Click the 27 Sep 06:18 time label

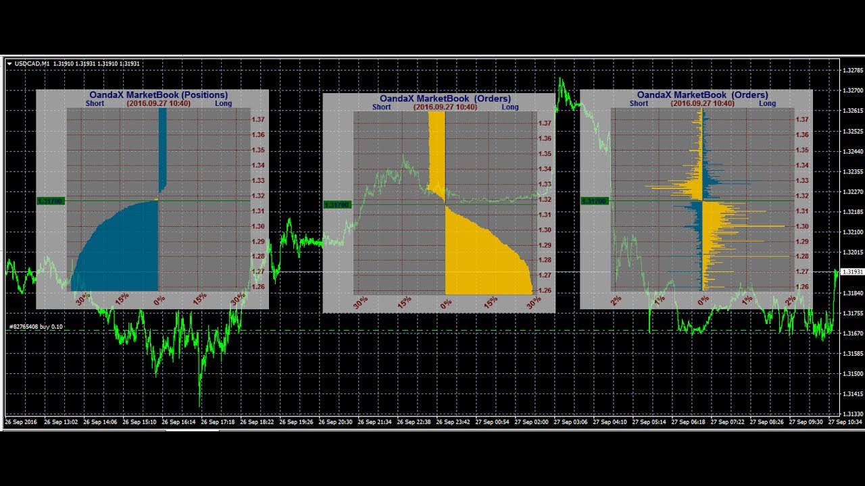688,422
